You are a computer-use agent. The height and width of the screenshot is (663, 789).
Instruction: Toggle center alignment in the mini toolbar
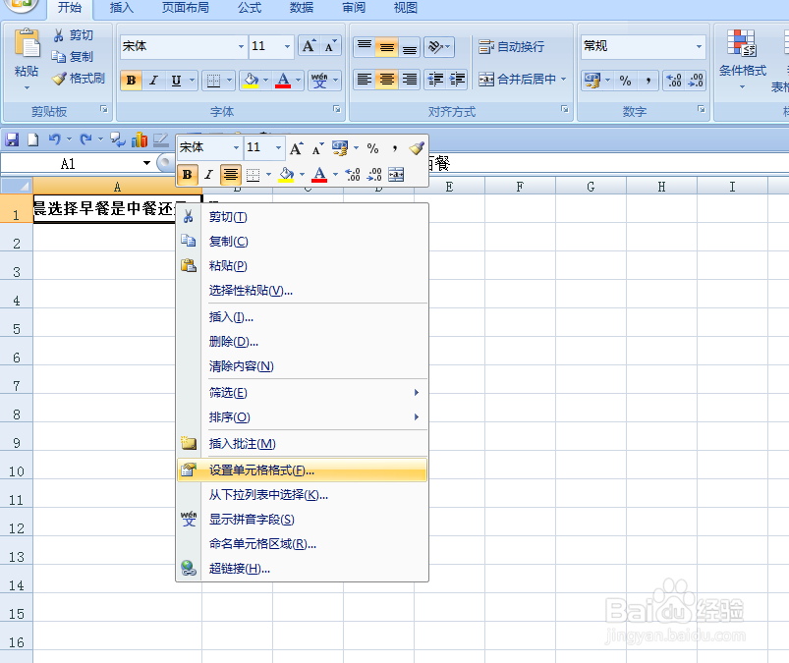[230, 175]
